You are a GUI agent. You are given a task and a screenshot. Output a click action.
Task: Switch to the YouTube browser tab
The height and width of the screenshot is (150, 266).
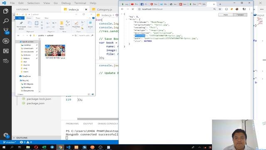pos(134,4)
